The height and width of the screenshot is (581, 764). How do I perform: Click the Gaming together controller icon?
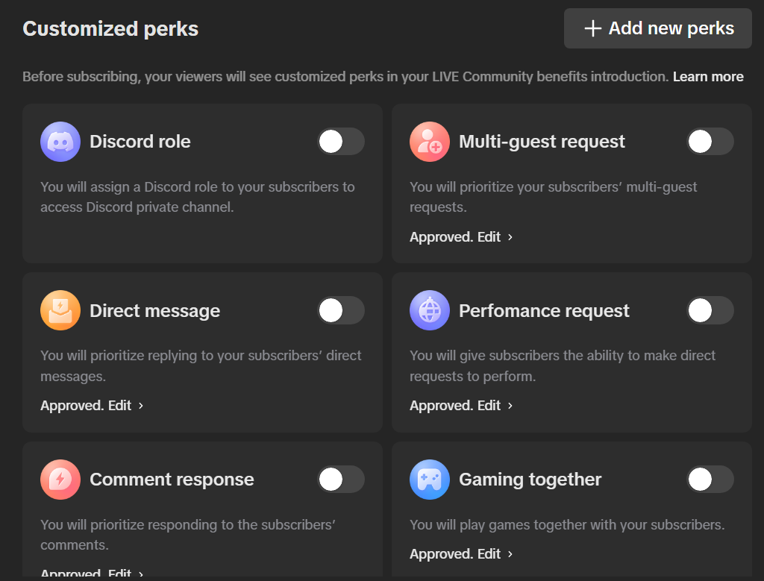click(x=430, y=480)
